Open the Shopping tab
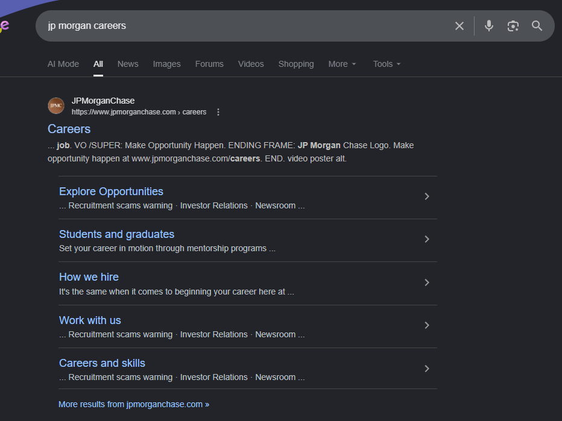Screen dimensions: 562x421 pos(296,64)
